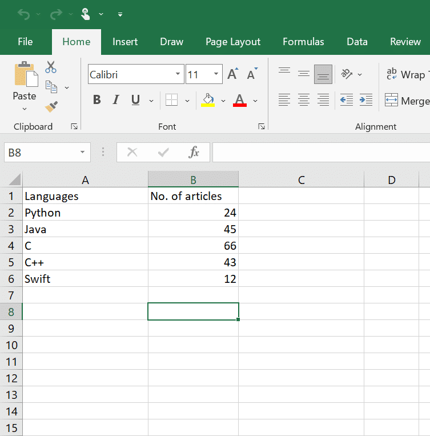Viewport: 430px width, 436px height.
Task: Click the Merge cells button
Action: point(407,101)
